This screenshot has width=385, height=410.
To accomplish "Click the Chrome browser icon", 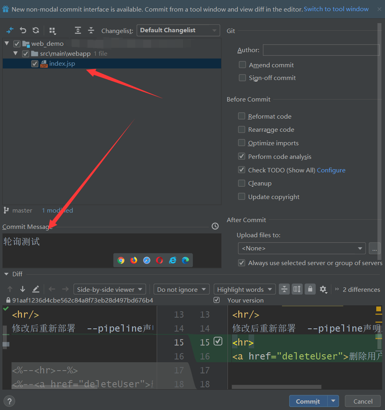I will point(121,260).
